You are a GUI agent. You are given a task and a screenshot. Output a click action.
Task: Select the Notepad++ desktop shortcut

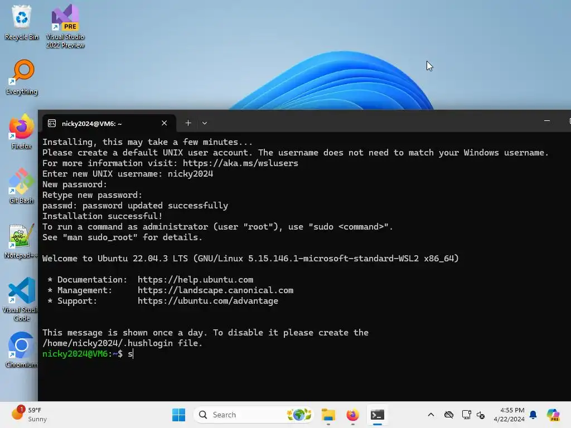pos(21,241)
